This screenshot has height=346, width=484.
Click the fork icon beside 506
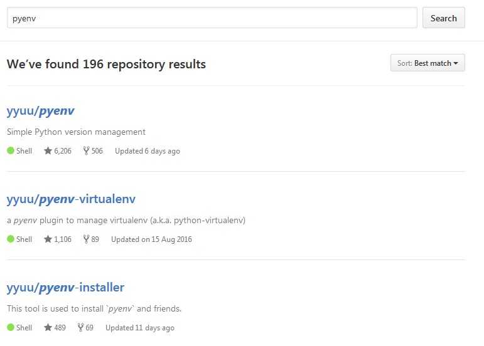pyautogui.click(x=86, y=150)
